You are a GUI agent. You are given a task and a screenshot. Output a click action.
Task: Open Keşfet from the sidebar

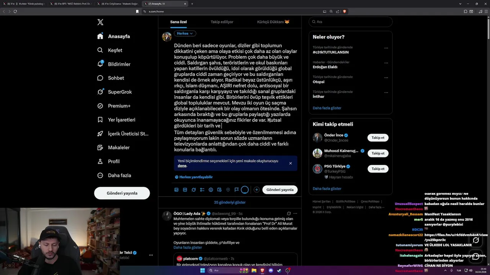click(110, 50)
